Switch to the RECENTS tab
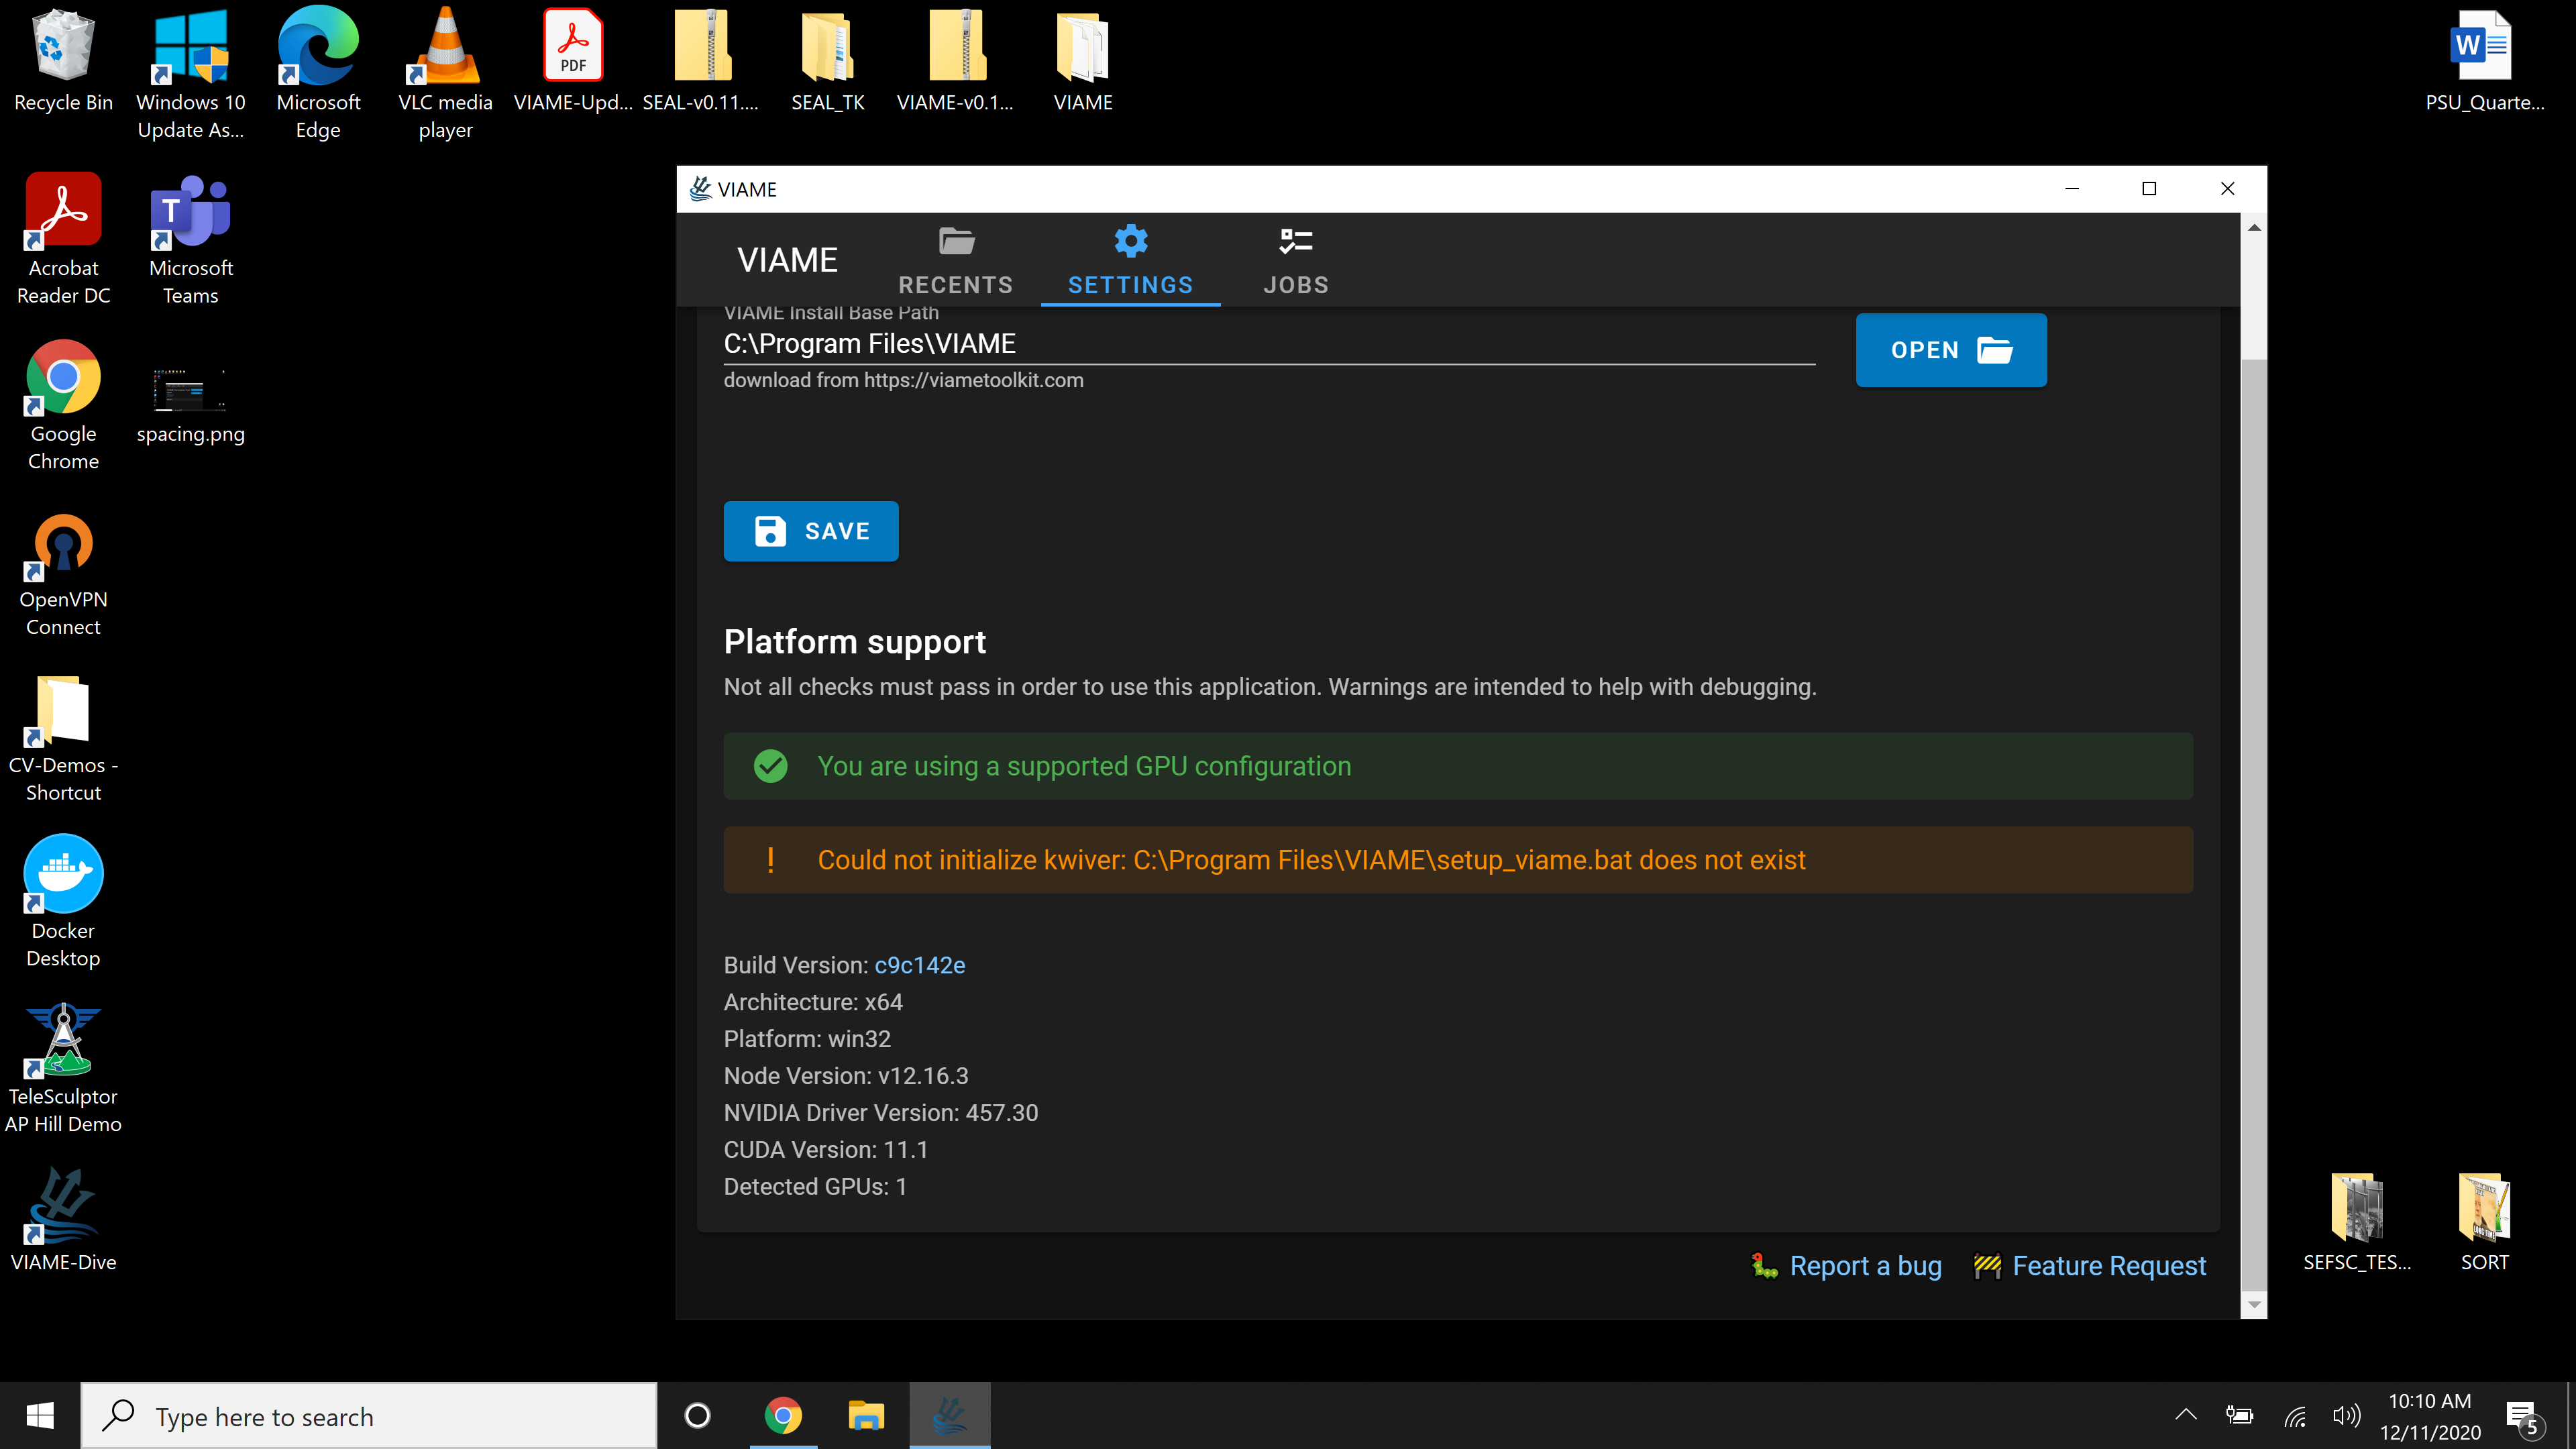This screenshot has height=1449, width=2576. (x=955, y=284)
